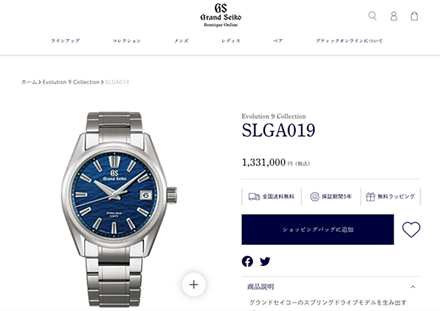Click the free wrapping gift icon

point(370,197)
